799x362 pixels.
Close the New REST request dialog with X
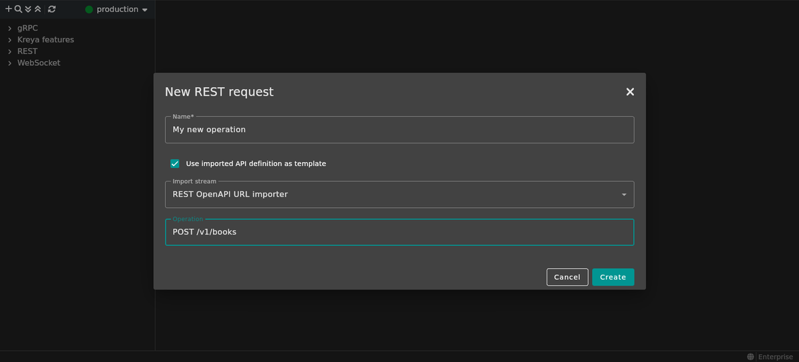630,92
